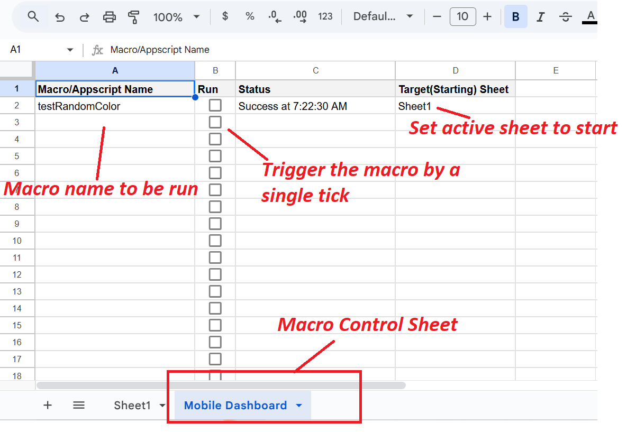The image size is (636, 432).
Task: Decrease decimal places
Action: [x=274, y=16]
